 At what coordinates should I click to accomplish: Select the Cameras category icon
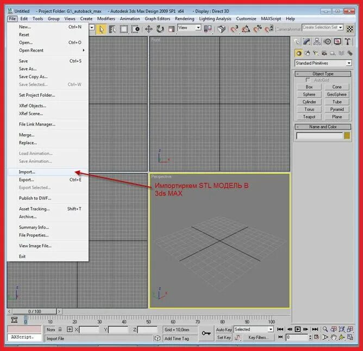click(324, 53)
